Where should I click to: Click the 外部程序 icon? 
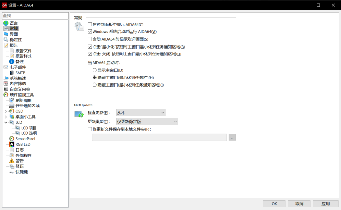(12, 156)
